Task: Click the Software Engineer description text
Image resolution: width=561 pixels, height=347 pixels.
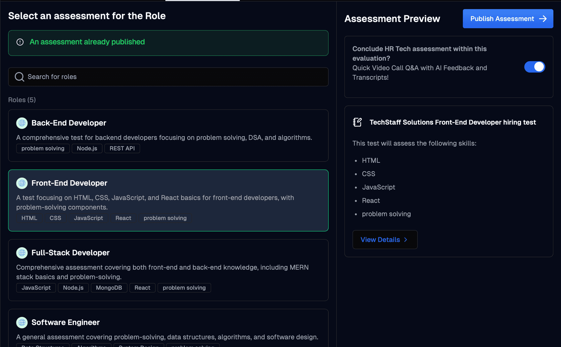Action: click(167, 337)
